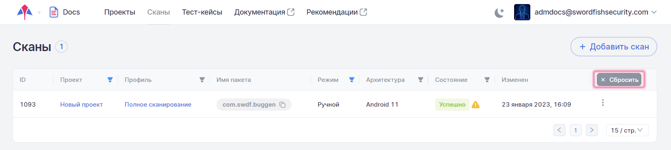Open the Документация external link
Image resolution: width=671 pixels, height=150 pixels.
264,12
